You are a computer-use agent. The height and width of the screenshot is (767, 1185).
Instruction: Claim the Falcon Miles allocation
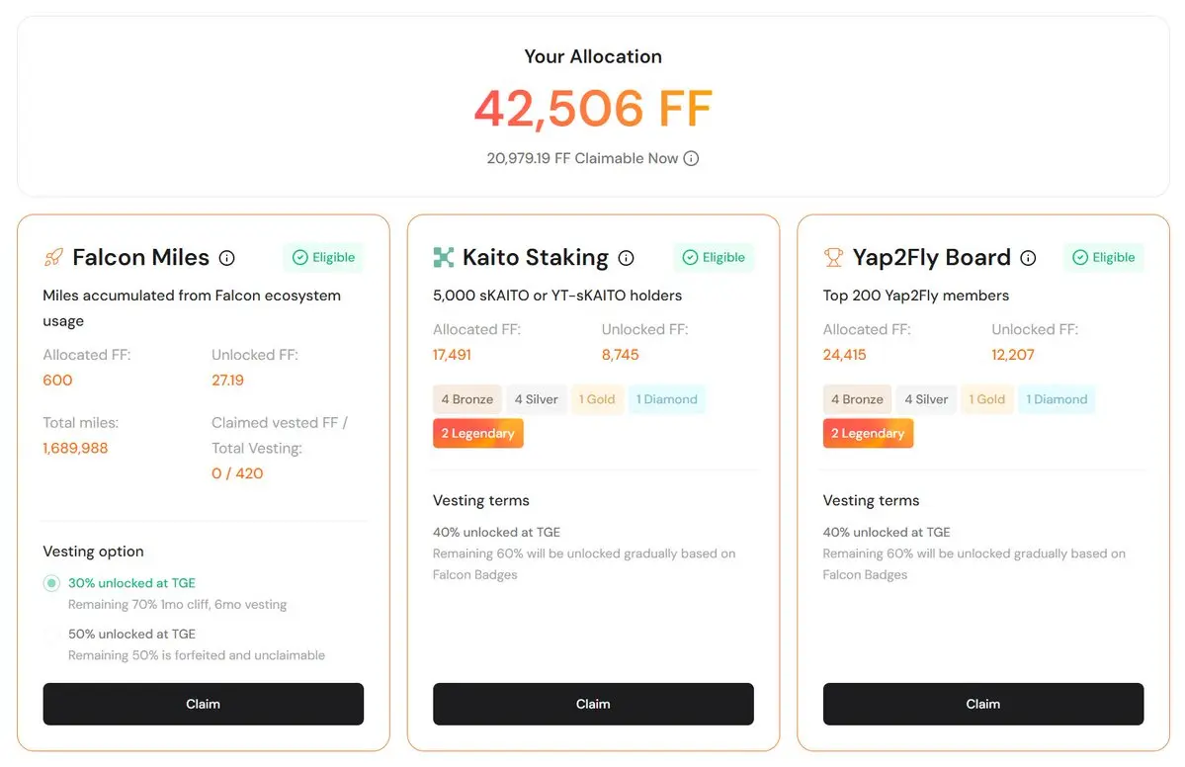203,704
